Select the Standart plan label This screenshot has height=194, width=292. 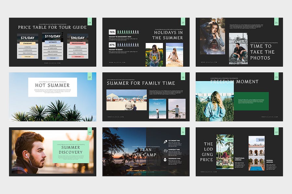tap(28, 43)
